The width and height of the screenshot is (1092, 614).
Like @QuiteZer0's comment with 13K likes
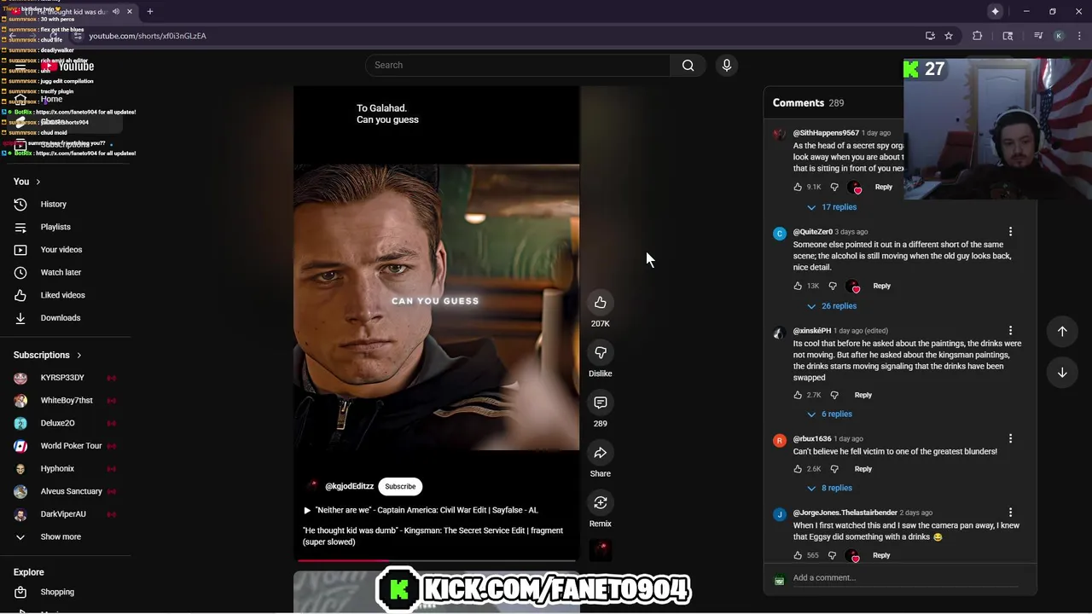[x=798, y=286]
